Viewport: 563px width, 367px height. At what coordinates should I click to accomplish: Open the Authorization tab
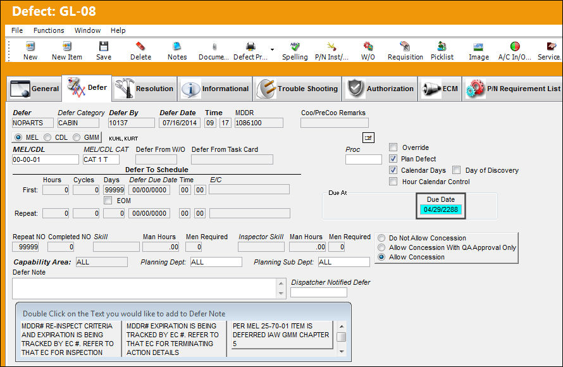tap(380, 89)
